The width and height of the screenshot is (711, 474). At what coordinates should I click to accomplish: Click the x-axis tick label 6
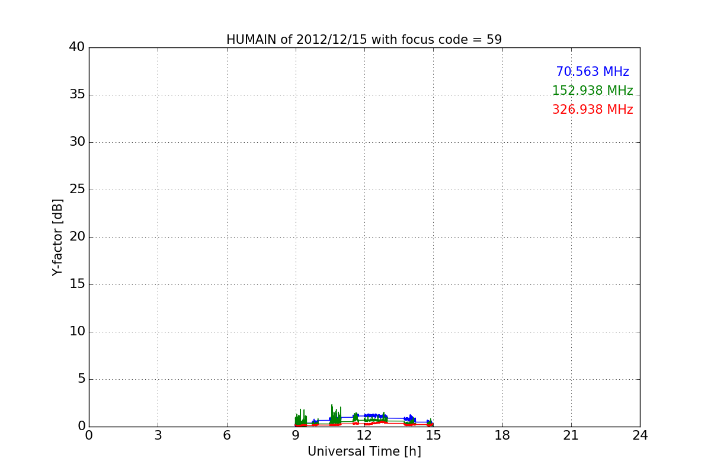[x=227, y=435]
